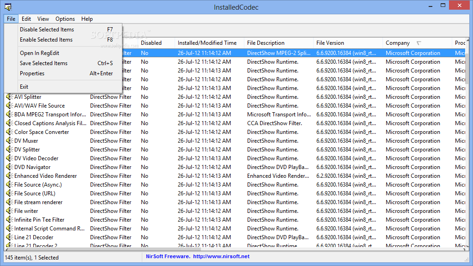
Task: Click the InstalledCodec app icon in title bar
Action: tap(8, 6)
